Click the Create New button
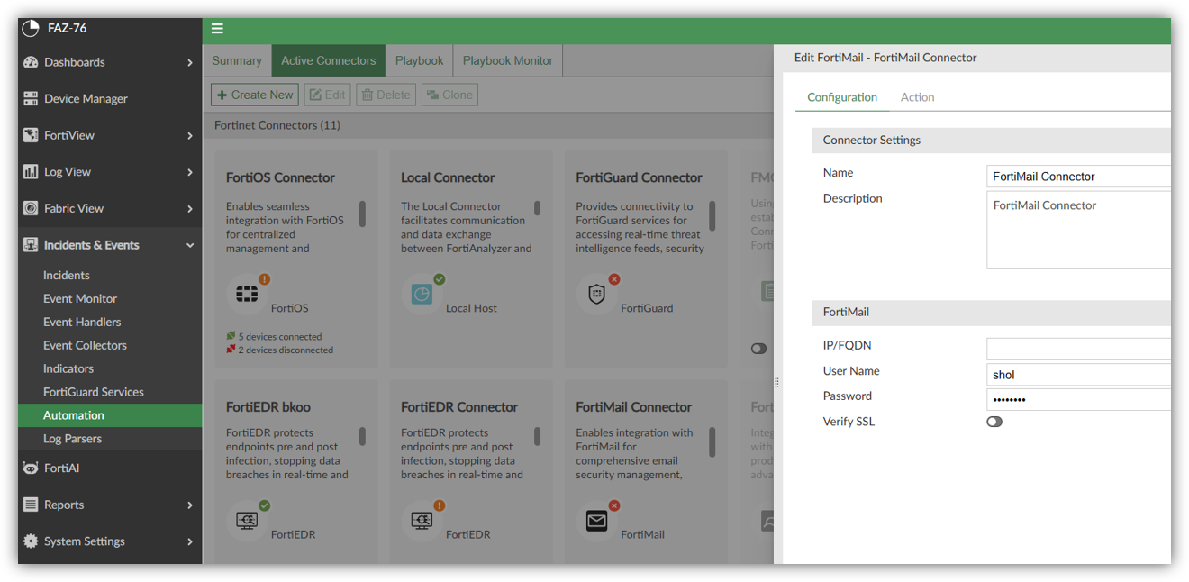Screen dimensions: 1189x582 point(255,95)
